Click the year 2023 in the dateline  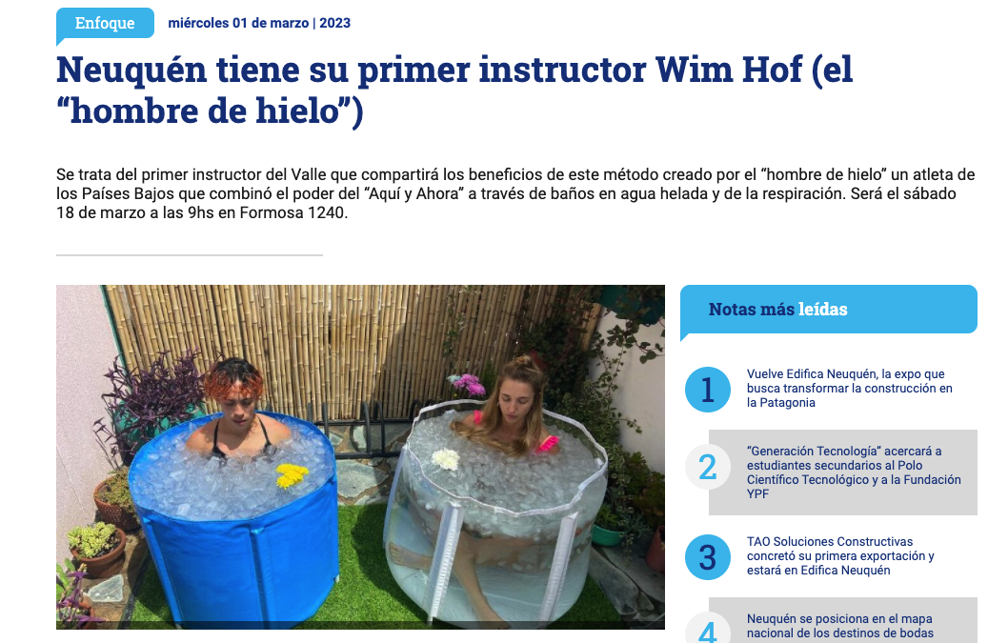pyautogui.click(x=334, y=23)
